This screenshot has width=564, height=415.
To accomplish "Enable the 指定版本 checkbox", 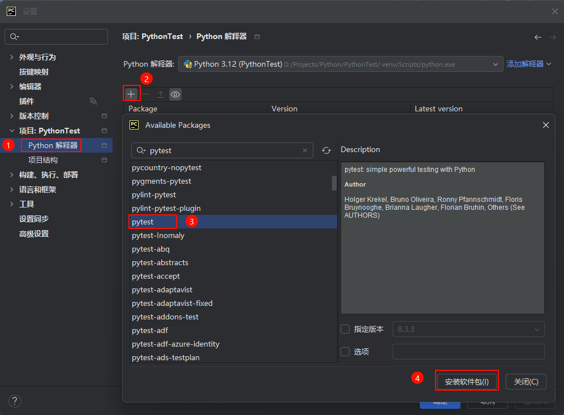I will pyautogui.click(x=345, y=329).
